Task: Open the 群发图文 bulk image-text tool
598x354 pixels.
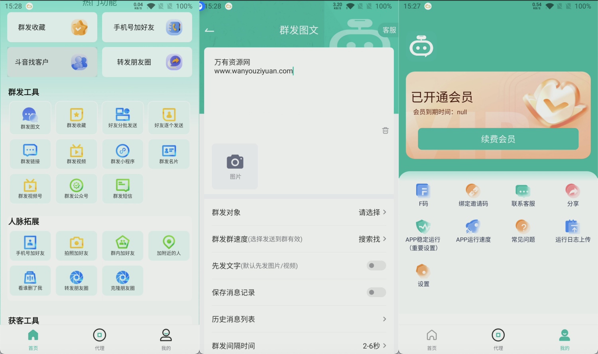Action: tap(30, 117)
